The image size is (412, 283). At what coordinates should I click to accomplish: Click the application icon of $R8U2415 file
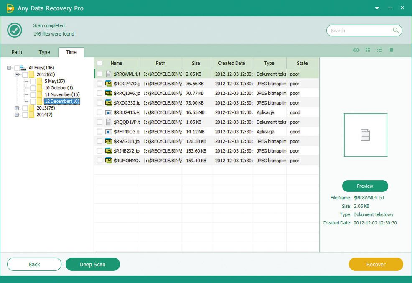(x=109, y=112)
